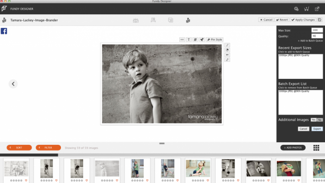
Task: Set Additional Images to No
Action: (x=320, y=120)
